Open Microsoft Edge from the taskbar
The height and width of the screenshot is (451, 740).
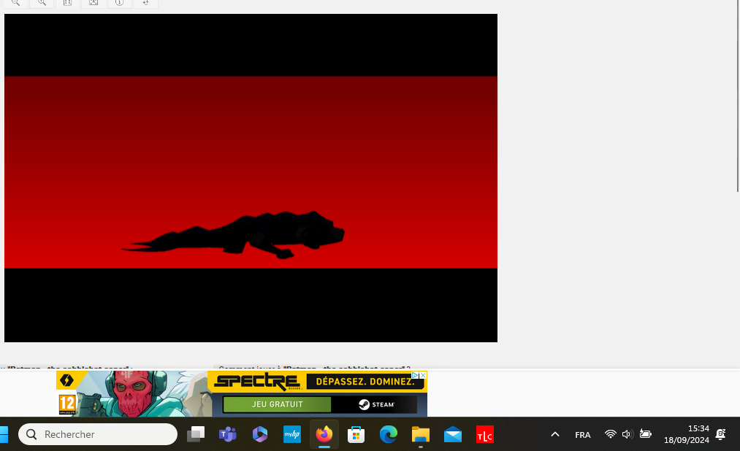(x=388, y=435)
